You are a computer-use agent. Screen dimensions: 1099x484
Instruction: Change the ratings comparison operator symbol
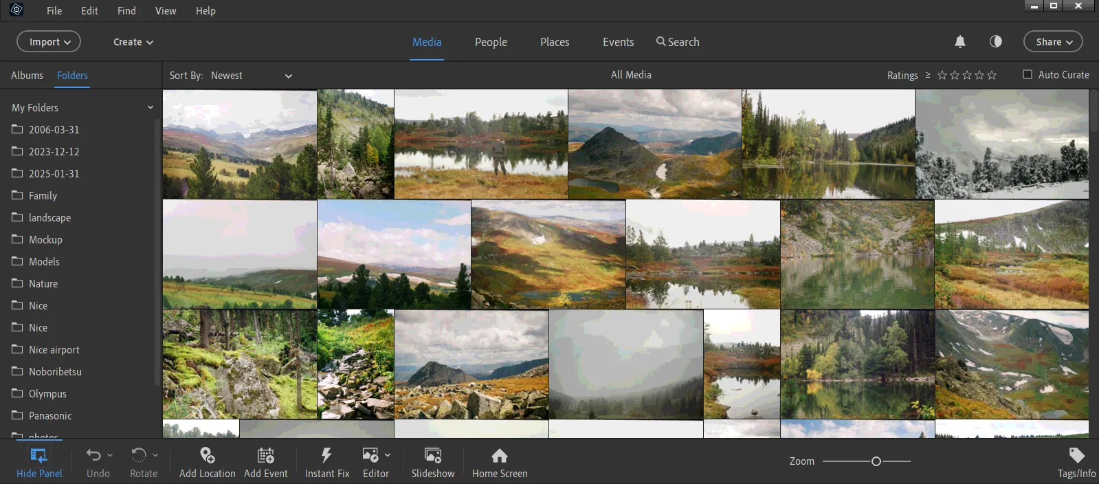[x=928, y=75]
